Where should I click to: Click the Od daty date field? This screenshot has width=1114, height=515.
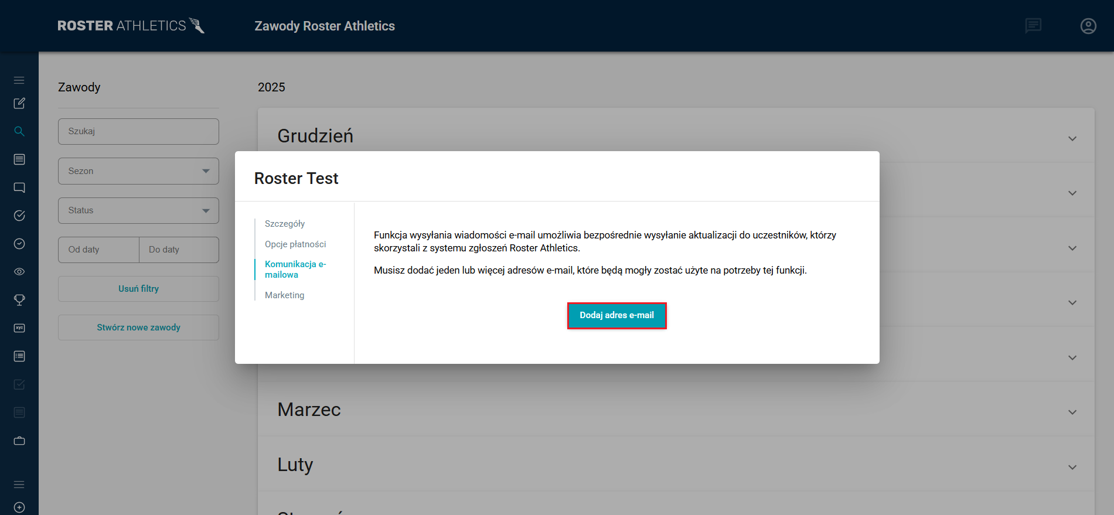[x=98, y=250]
